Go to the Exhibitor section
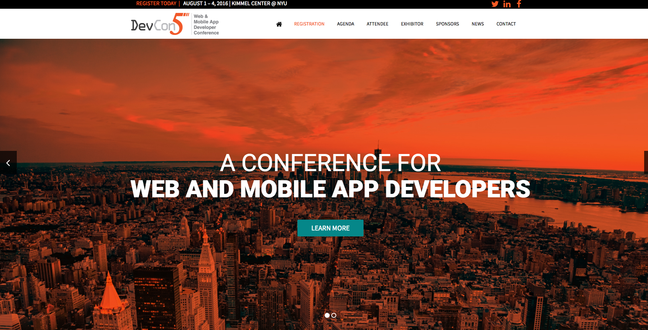 pos(412,24)
